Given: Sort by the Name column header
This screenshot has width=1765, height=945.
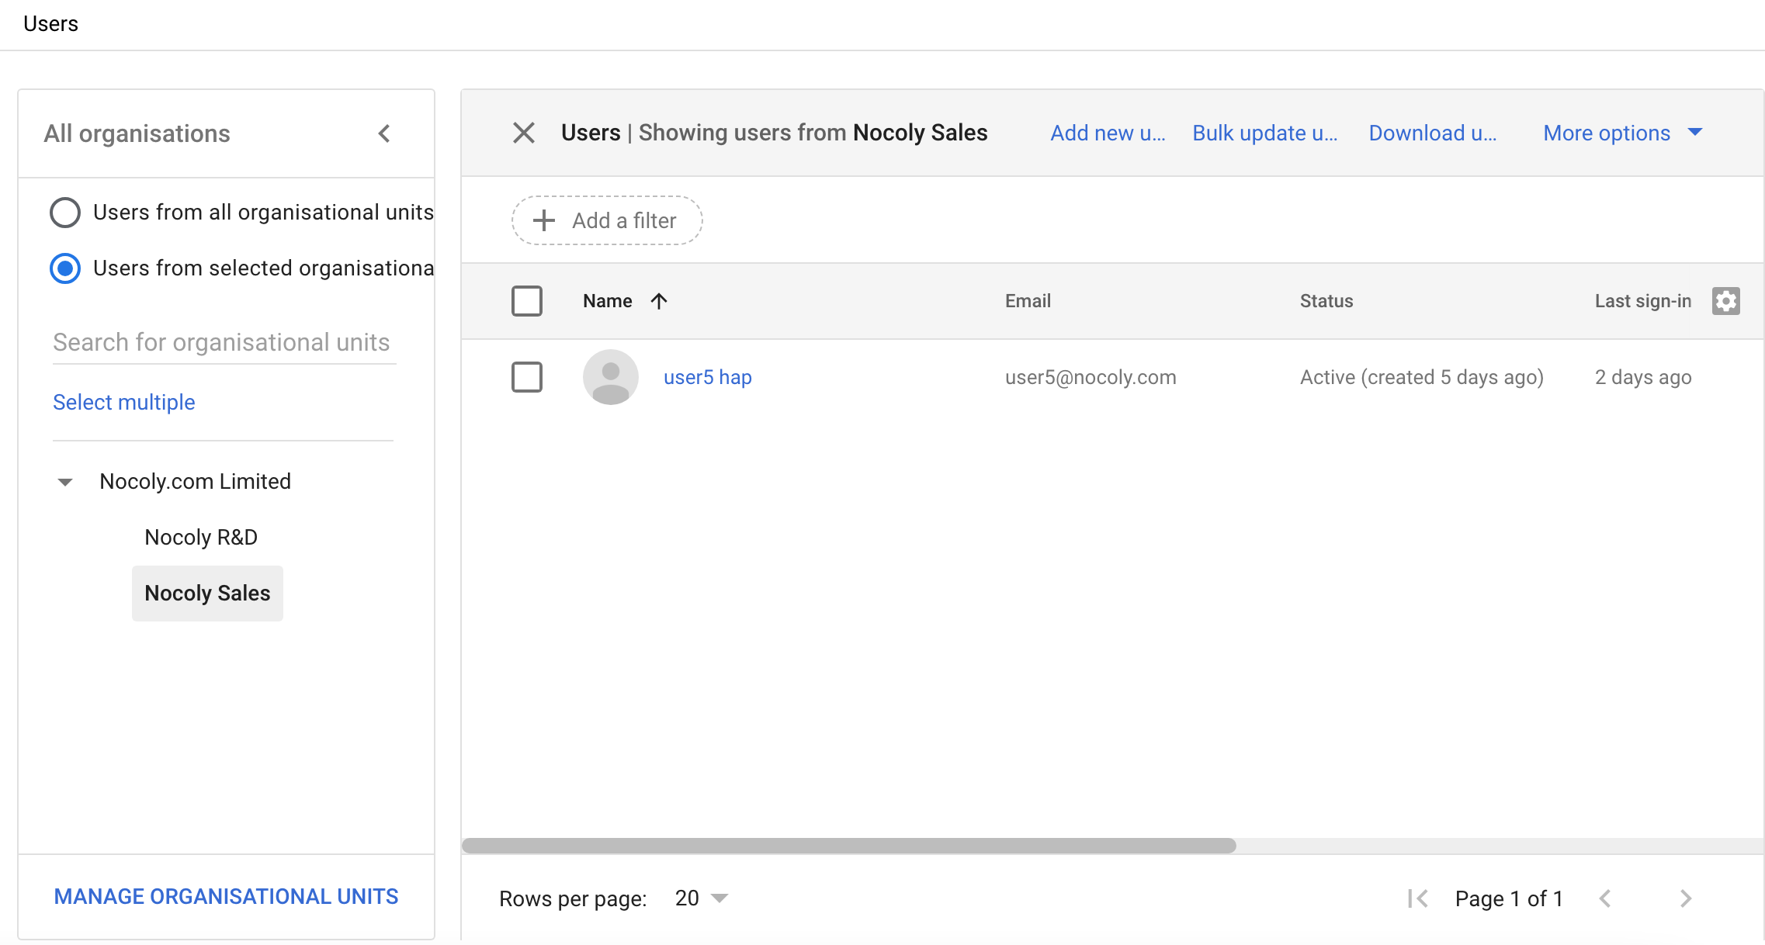Looking at the screenshot, I should point(608,301).
